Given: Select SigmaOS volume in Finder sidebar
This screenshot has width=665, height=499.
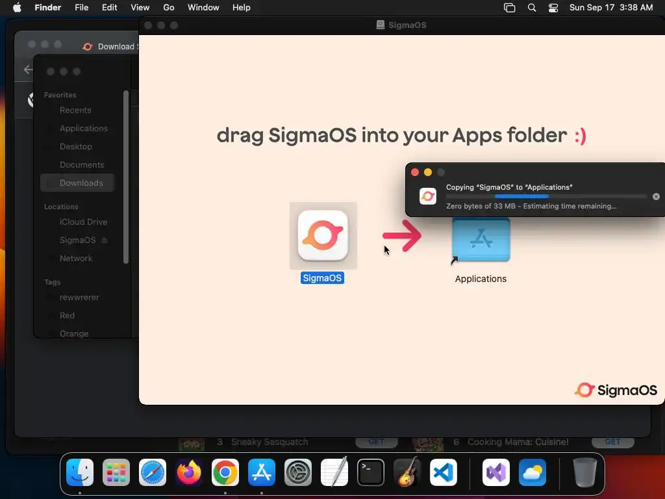Looking at the screenshot, I should click(78, 240).
